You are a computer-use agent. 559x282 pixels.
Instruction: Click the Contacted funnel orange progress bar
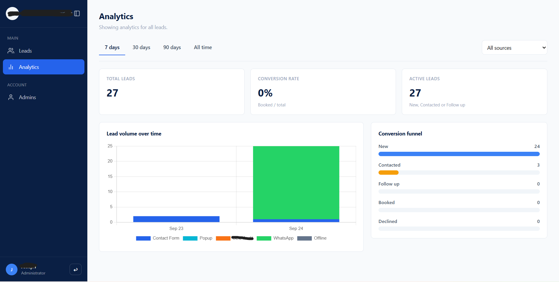388,173
